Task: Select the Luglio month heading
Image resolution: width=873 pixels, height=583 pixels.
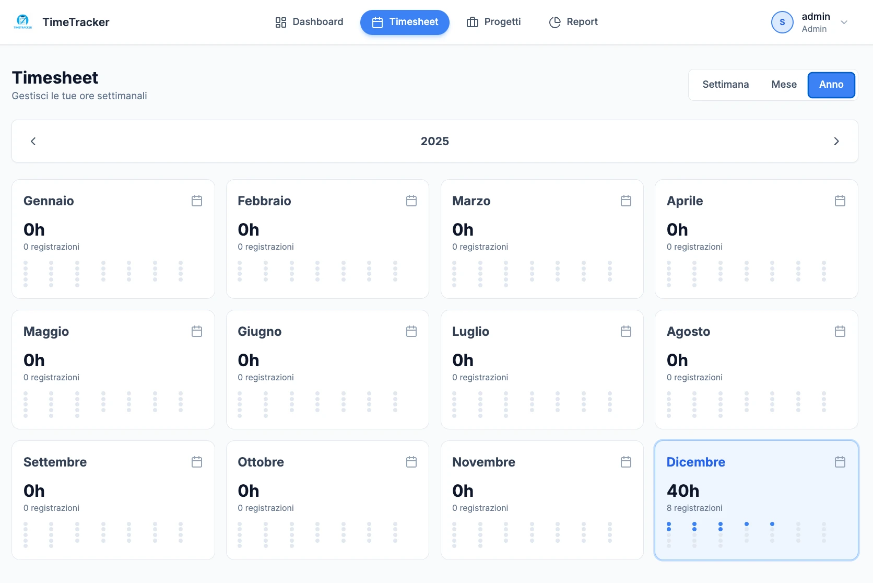Action: click(470, 331)
